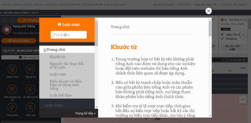Open the Hiển thị đôi dropdown
251x123 pixels.
(x=186, y=4)
